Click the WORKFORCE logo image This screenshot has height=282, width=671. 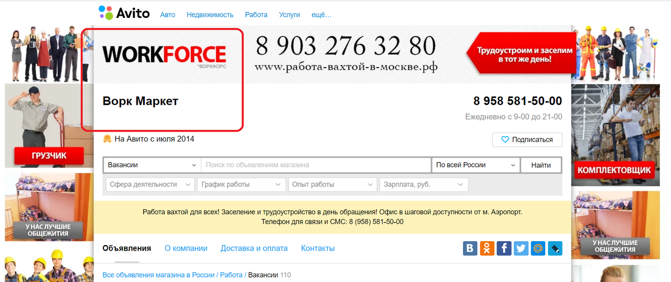[164, 56]
